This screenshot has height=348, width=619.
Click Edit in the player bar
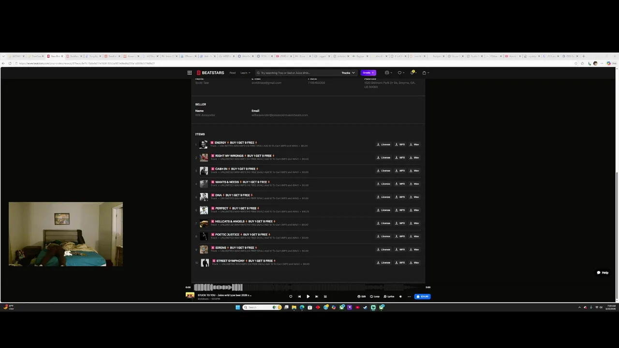point(362,296)
